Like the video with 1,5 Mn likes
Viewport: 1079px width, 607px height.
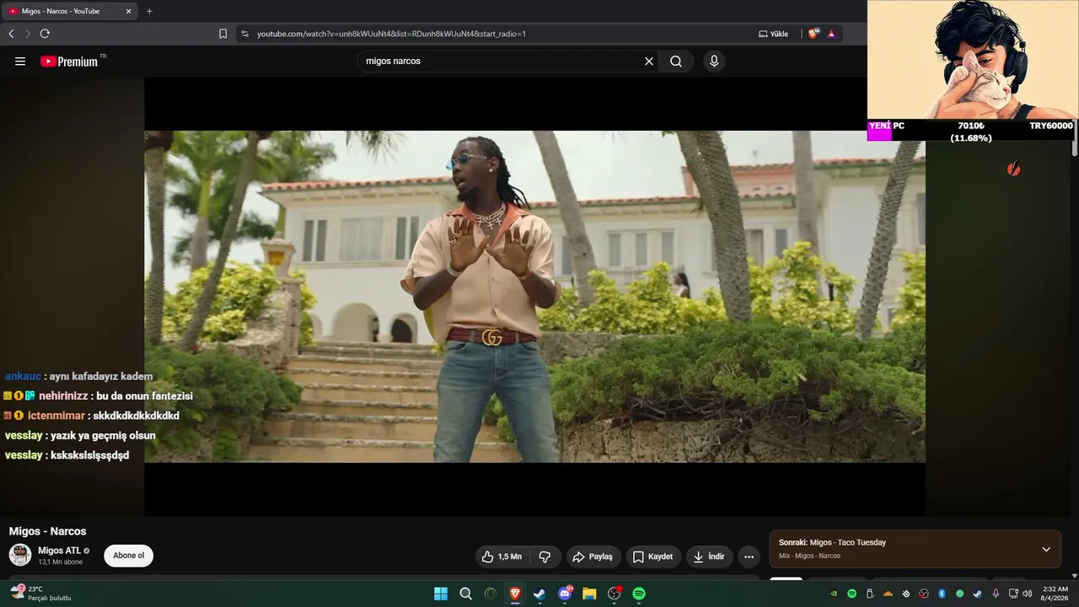502,556
